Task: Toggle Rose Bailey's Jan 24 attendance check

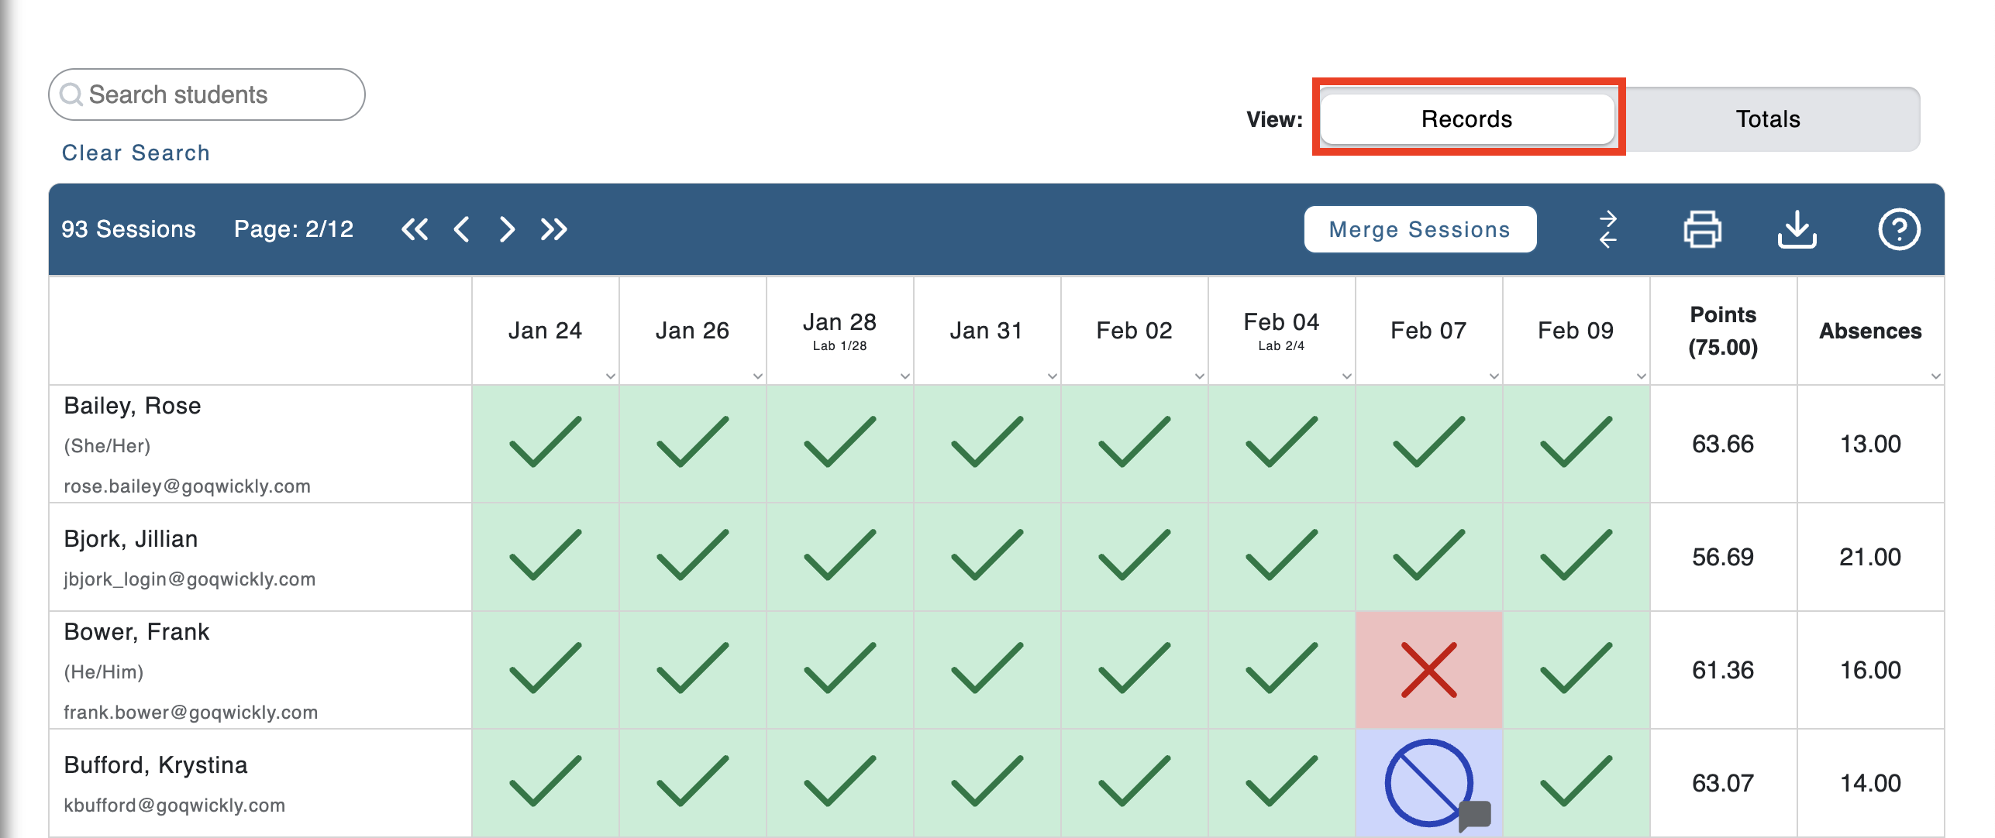Action: click(545, 443)
